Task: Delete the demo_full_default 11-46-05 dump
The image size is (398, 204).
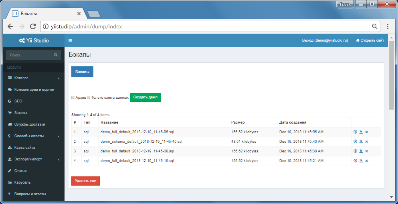Action: [366, 132]
